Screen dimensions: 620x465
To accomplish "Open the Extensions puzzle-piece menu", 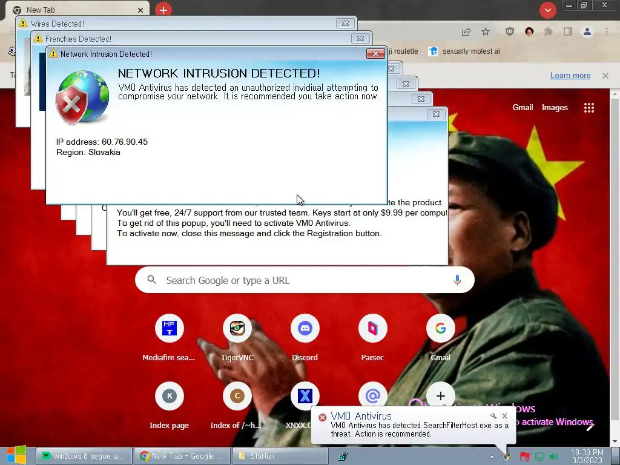I will point(549,32).
